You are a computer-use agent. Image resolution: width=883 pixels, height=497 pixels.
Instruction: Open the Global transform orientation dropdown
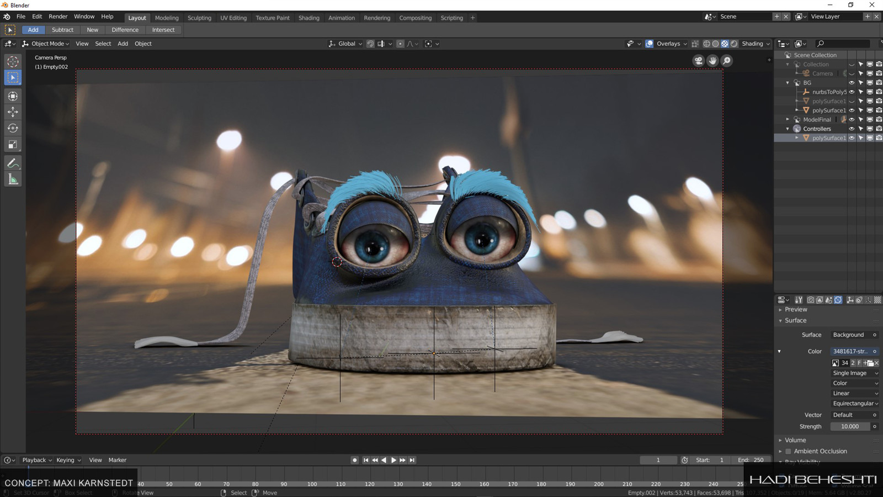[x=345, y=44]
